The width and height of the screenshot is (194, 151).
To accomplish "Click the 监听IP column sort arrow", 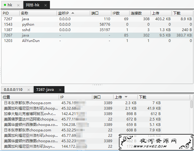I will [73, 13].
